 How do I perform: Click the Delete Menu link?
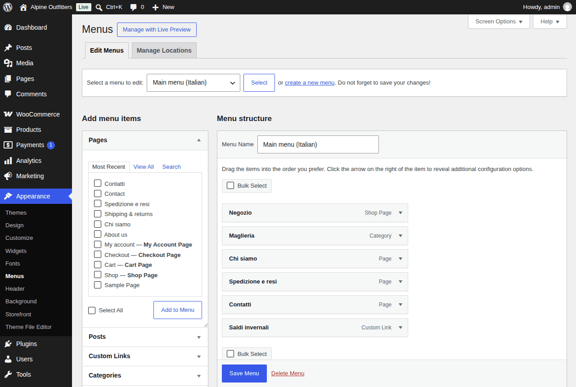pos(288,373)
